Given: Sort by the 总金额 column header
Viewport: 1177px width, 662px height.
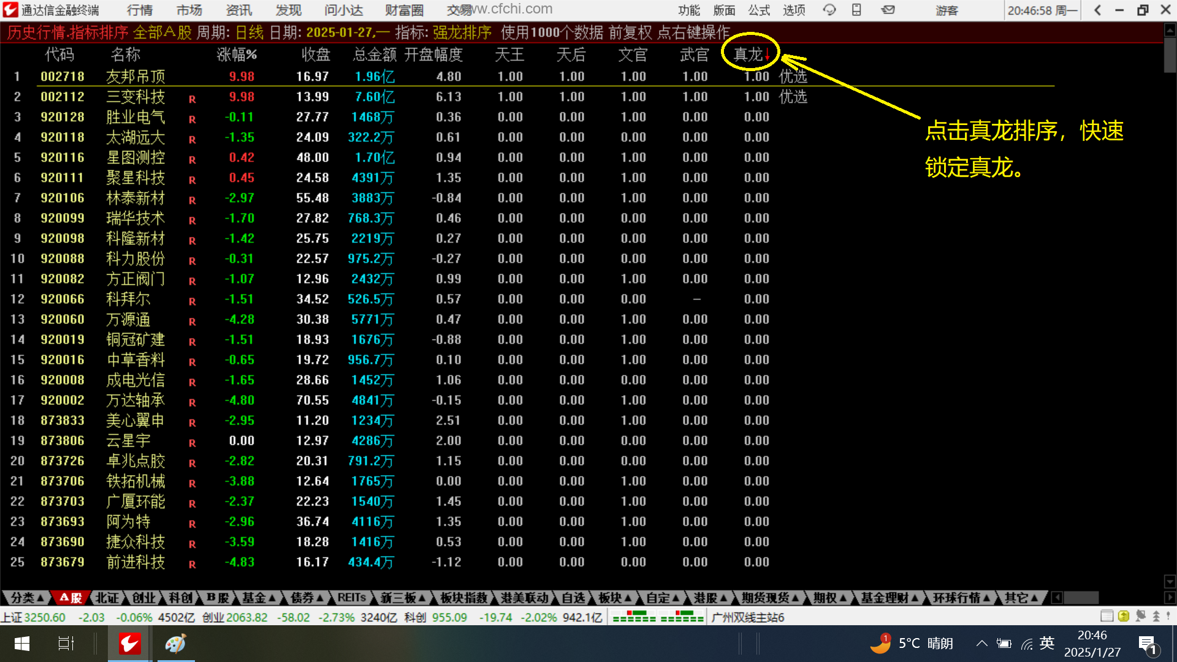Looking at the screenshot, I should click(375, 55).
